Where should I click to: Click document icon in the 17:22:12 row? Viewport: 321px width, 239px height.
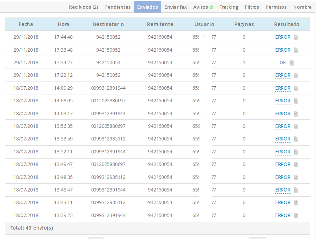pos(296,75)
